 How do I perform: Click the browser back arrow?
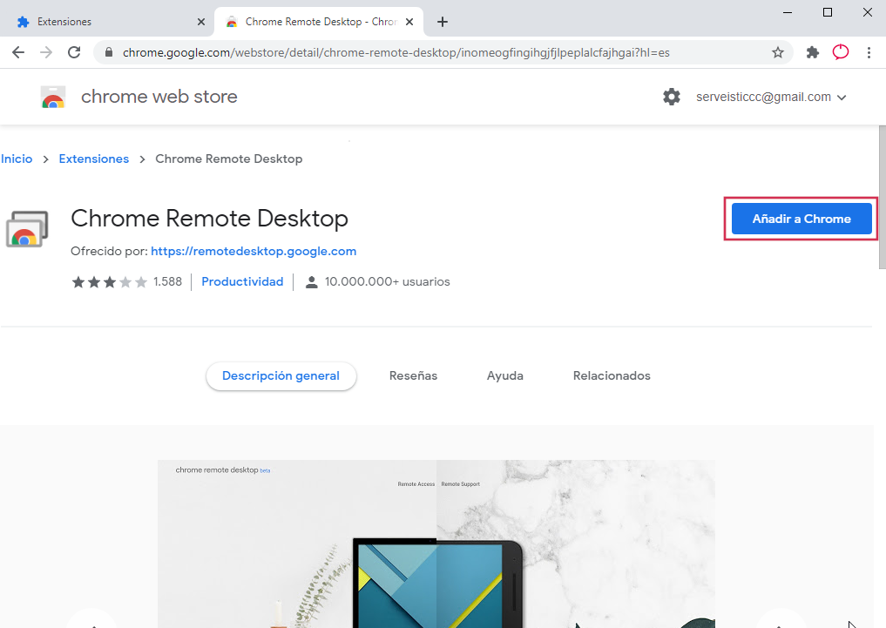18,52
